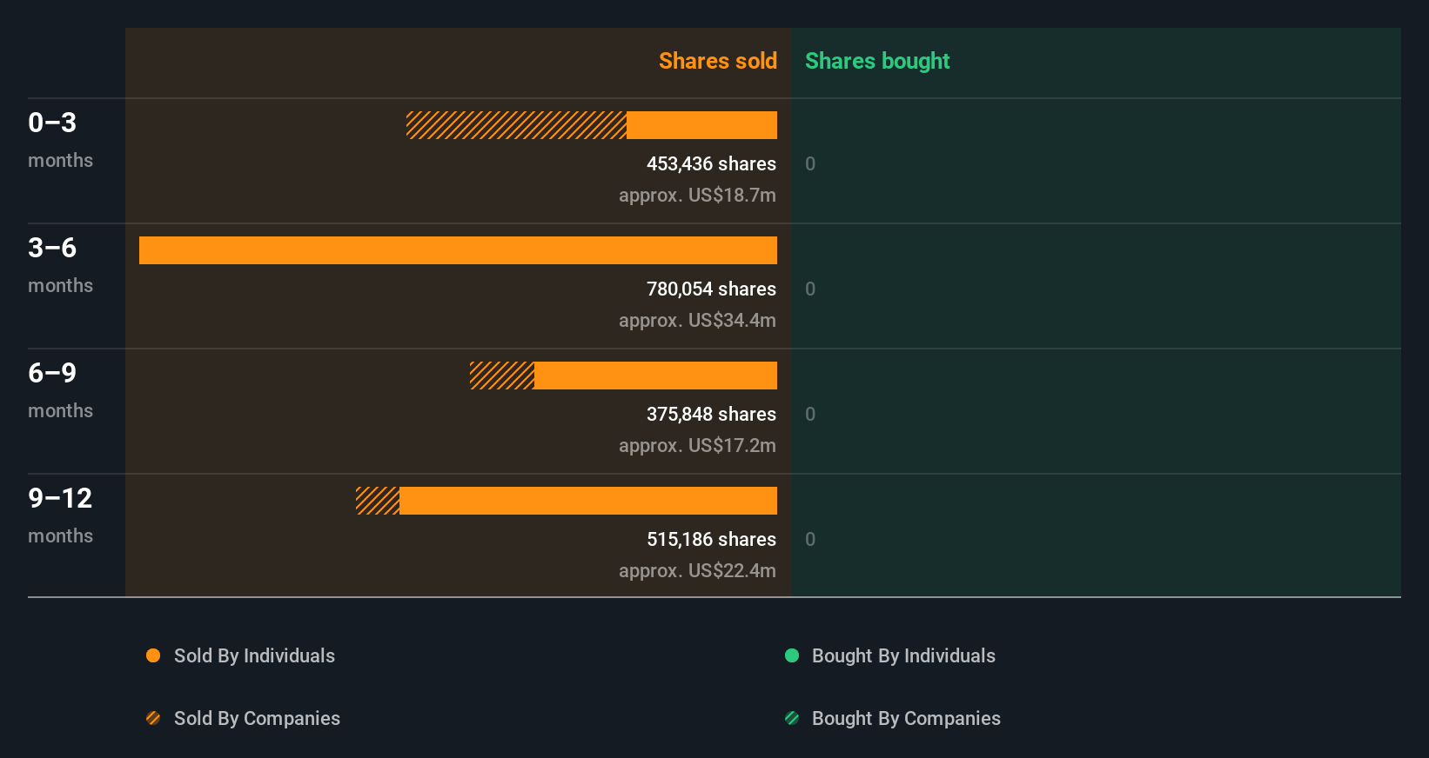Click the approx. US$17.2m value

click(x=697, y=446)
